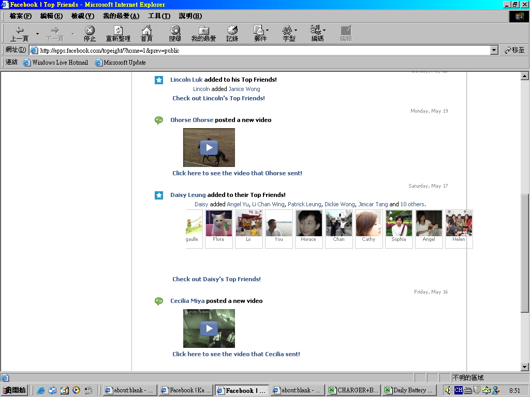The height and width of the screenshot is (397, 530).
Task: Play the horse video posted by Ohorse
Action: [x=209, y=147]
